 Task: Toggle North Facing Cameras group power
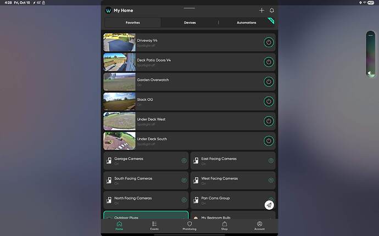(184, 200)
